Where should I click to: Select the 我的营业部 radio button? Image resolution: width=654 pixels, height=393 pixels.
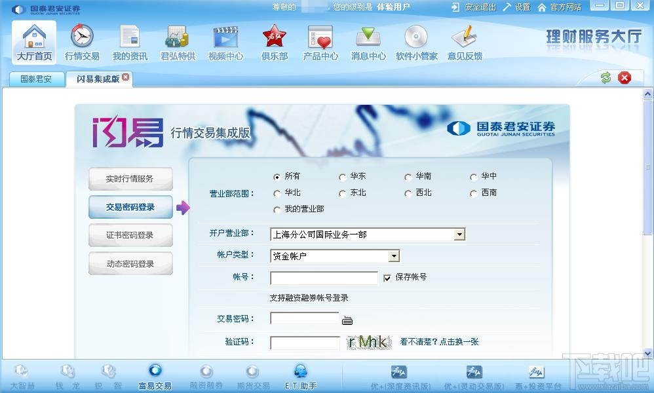click(x=277, y=210)
